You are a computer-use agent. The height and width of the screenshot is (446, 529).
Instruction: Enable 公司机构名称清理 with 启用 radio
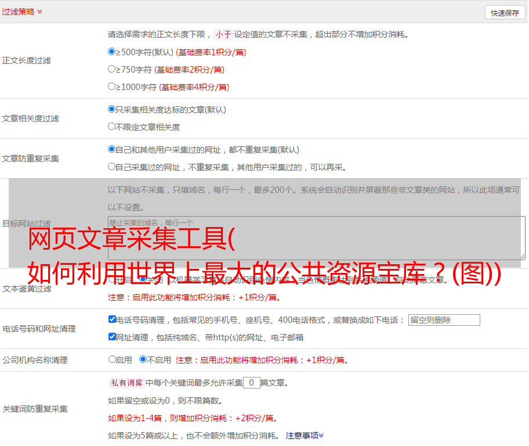click(113, 359)
